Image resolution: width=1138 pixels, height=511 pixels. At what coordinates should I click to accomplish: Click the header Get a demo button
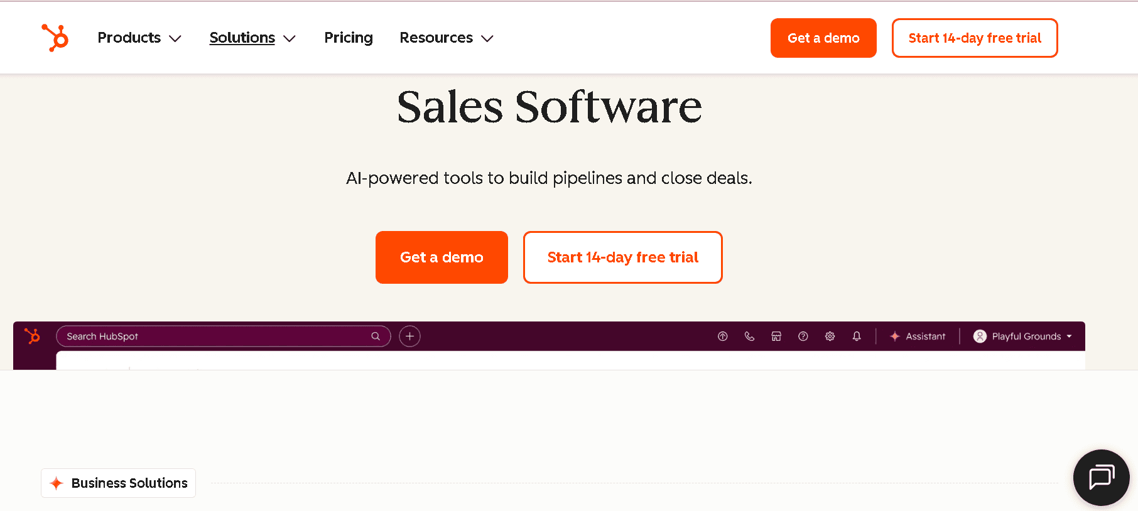823,38
